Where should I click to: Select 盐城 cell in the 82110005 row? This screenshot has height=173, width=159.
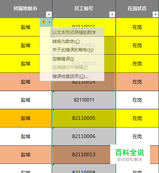tap(26, 118)
